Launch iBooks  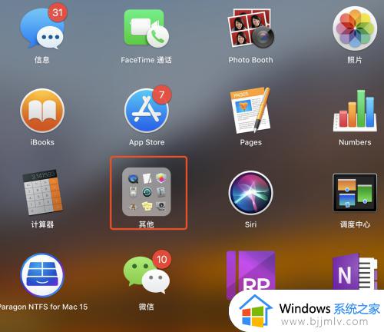coord(42,111)
